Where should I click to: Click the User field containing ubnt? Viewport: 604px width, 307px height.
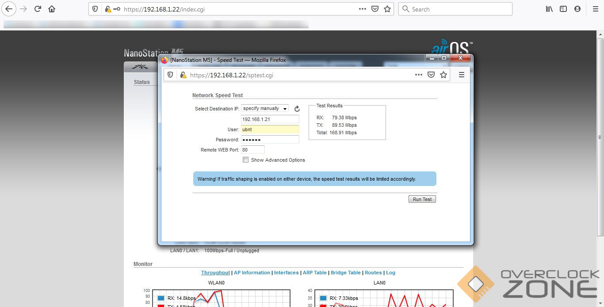270,129
